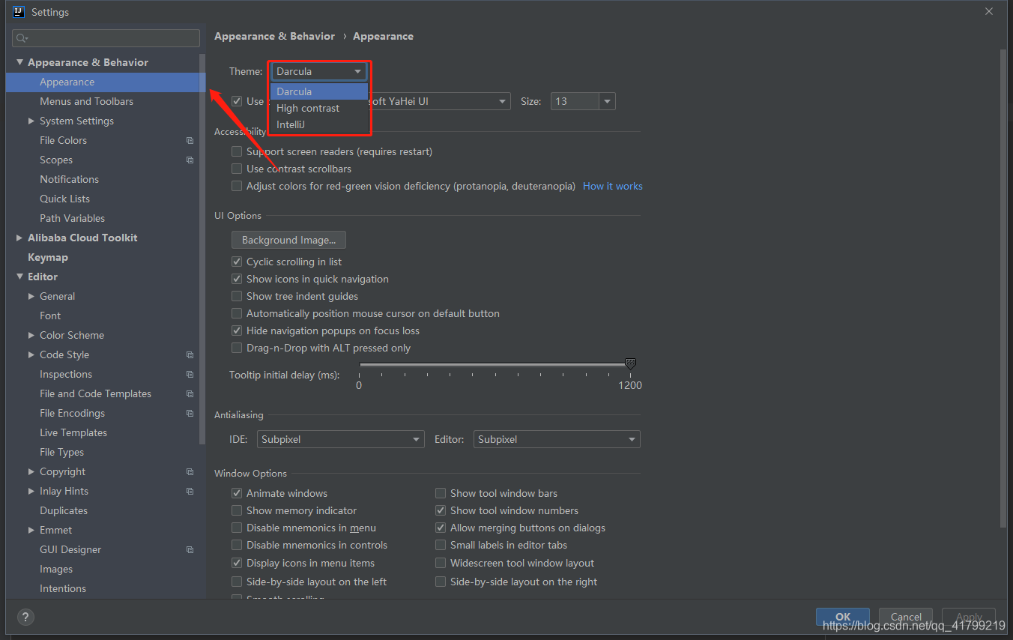Enable Widescreen tool window layout
This screenshot has height=640, width=1013.
point(441,563)
